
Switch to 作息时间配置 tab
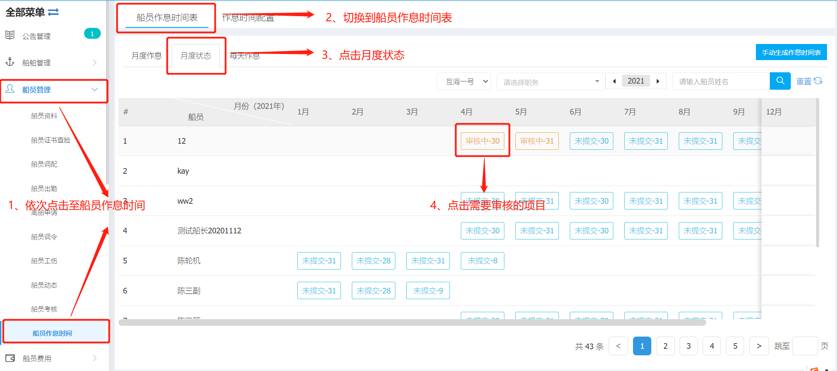(248, 17)
